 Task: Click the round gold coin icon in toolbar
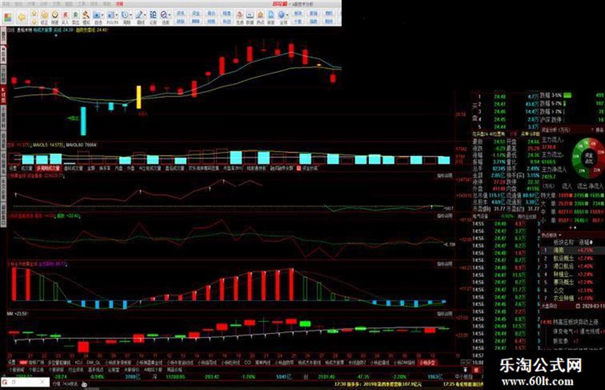click(45, 15)
